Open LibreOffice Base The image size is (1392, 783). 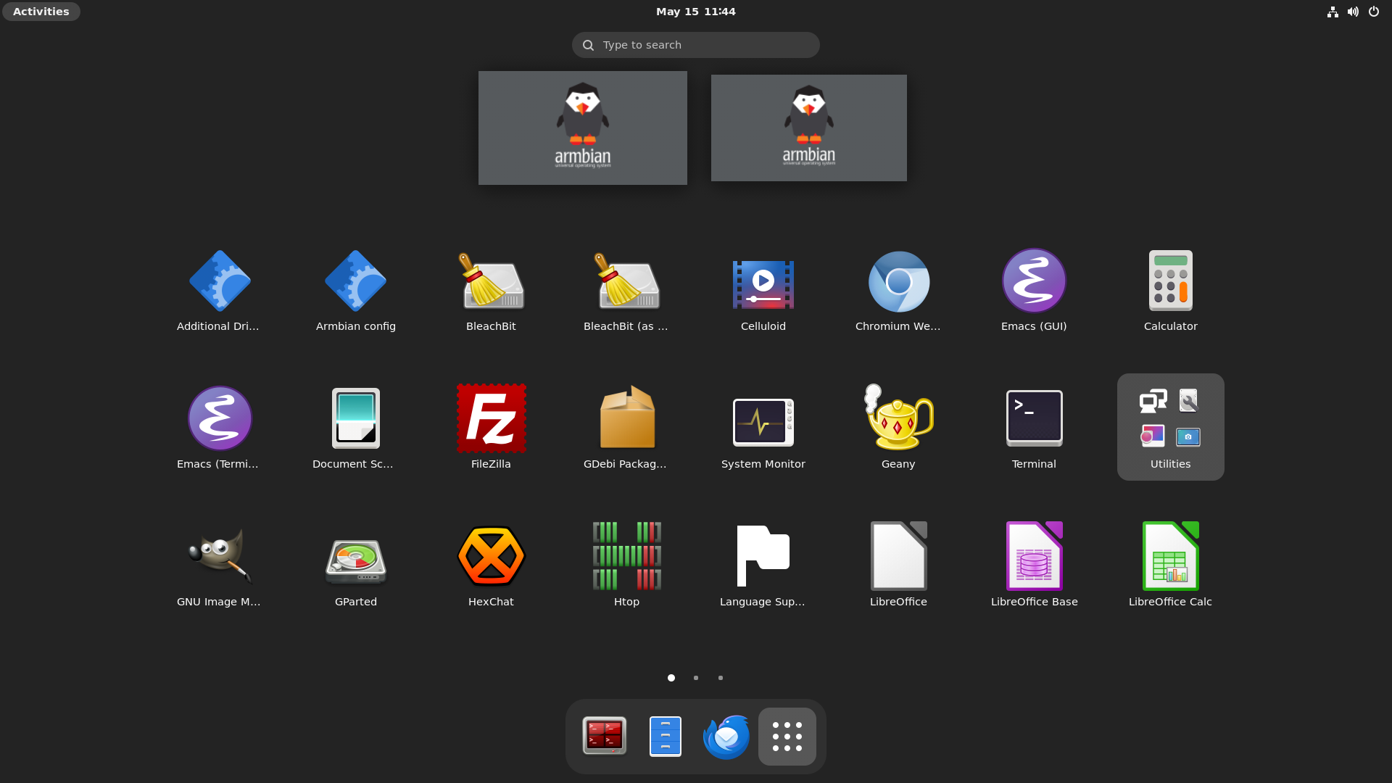pos(1034,565)
